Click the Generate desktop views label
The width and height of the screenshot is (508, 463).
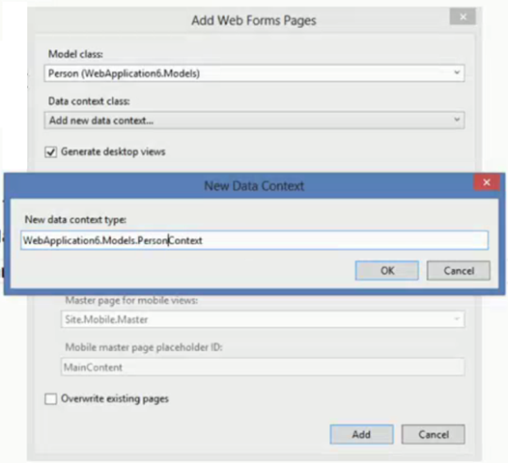[113, 151]
